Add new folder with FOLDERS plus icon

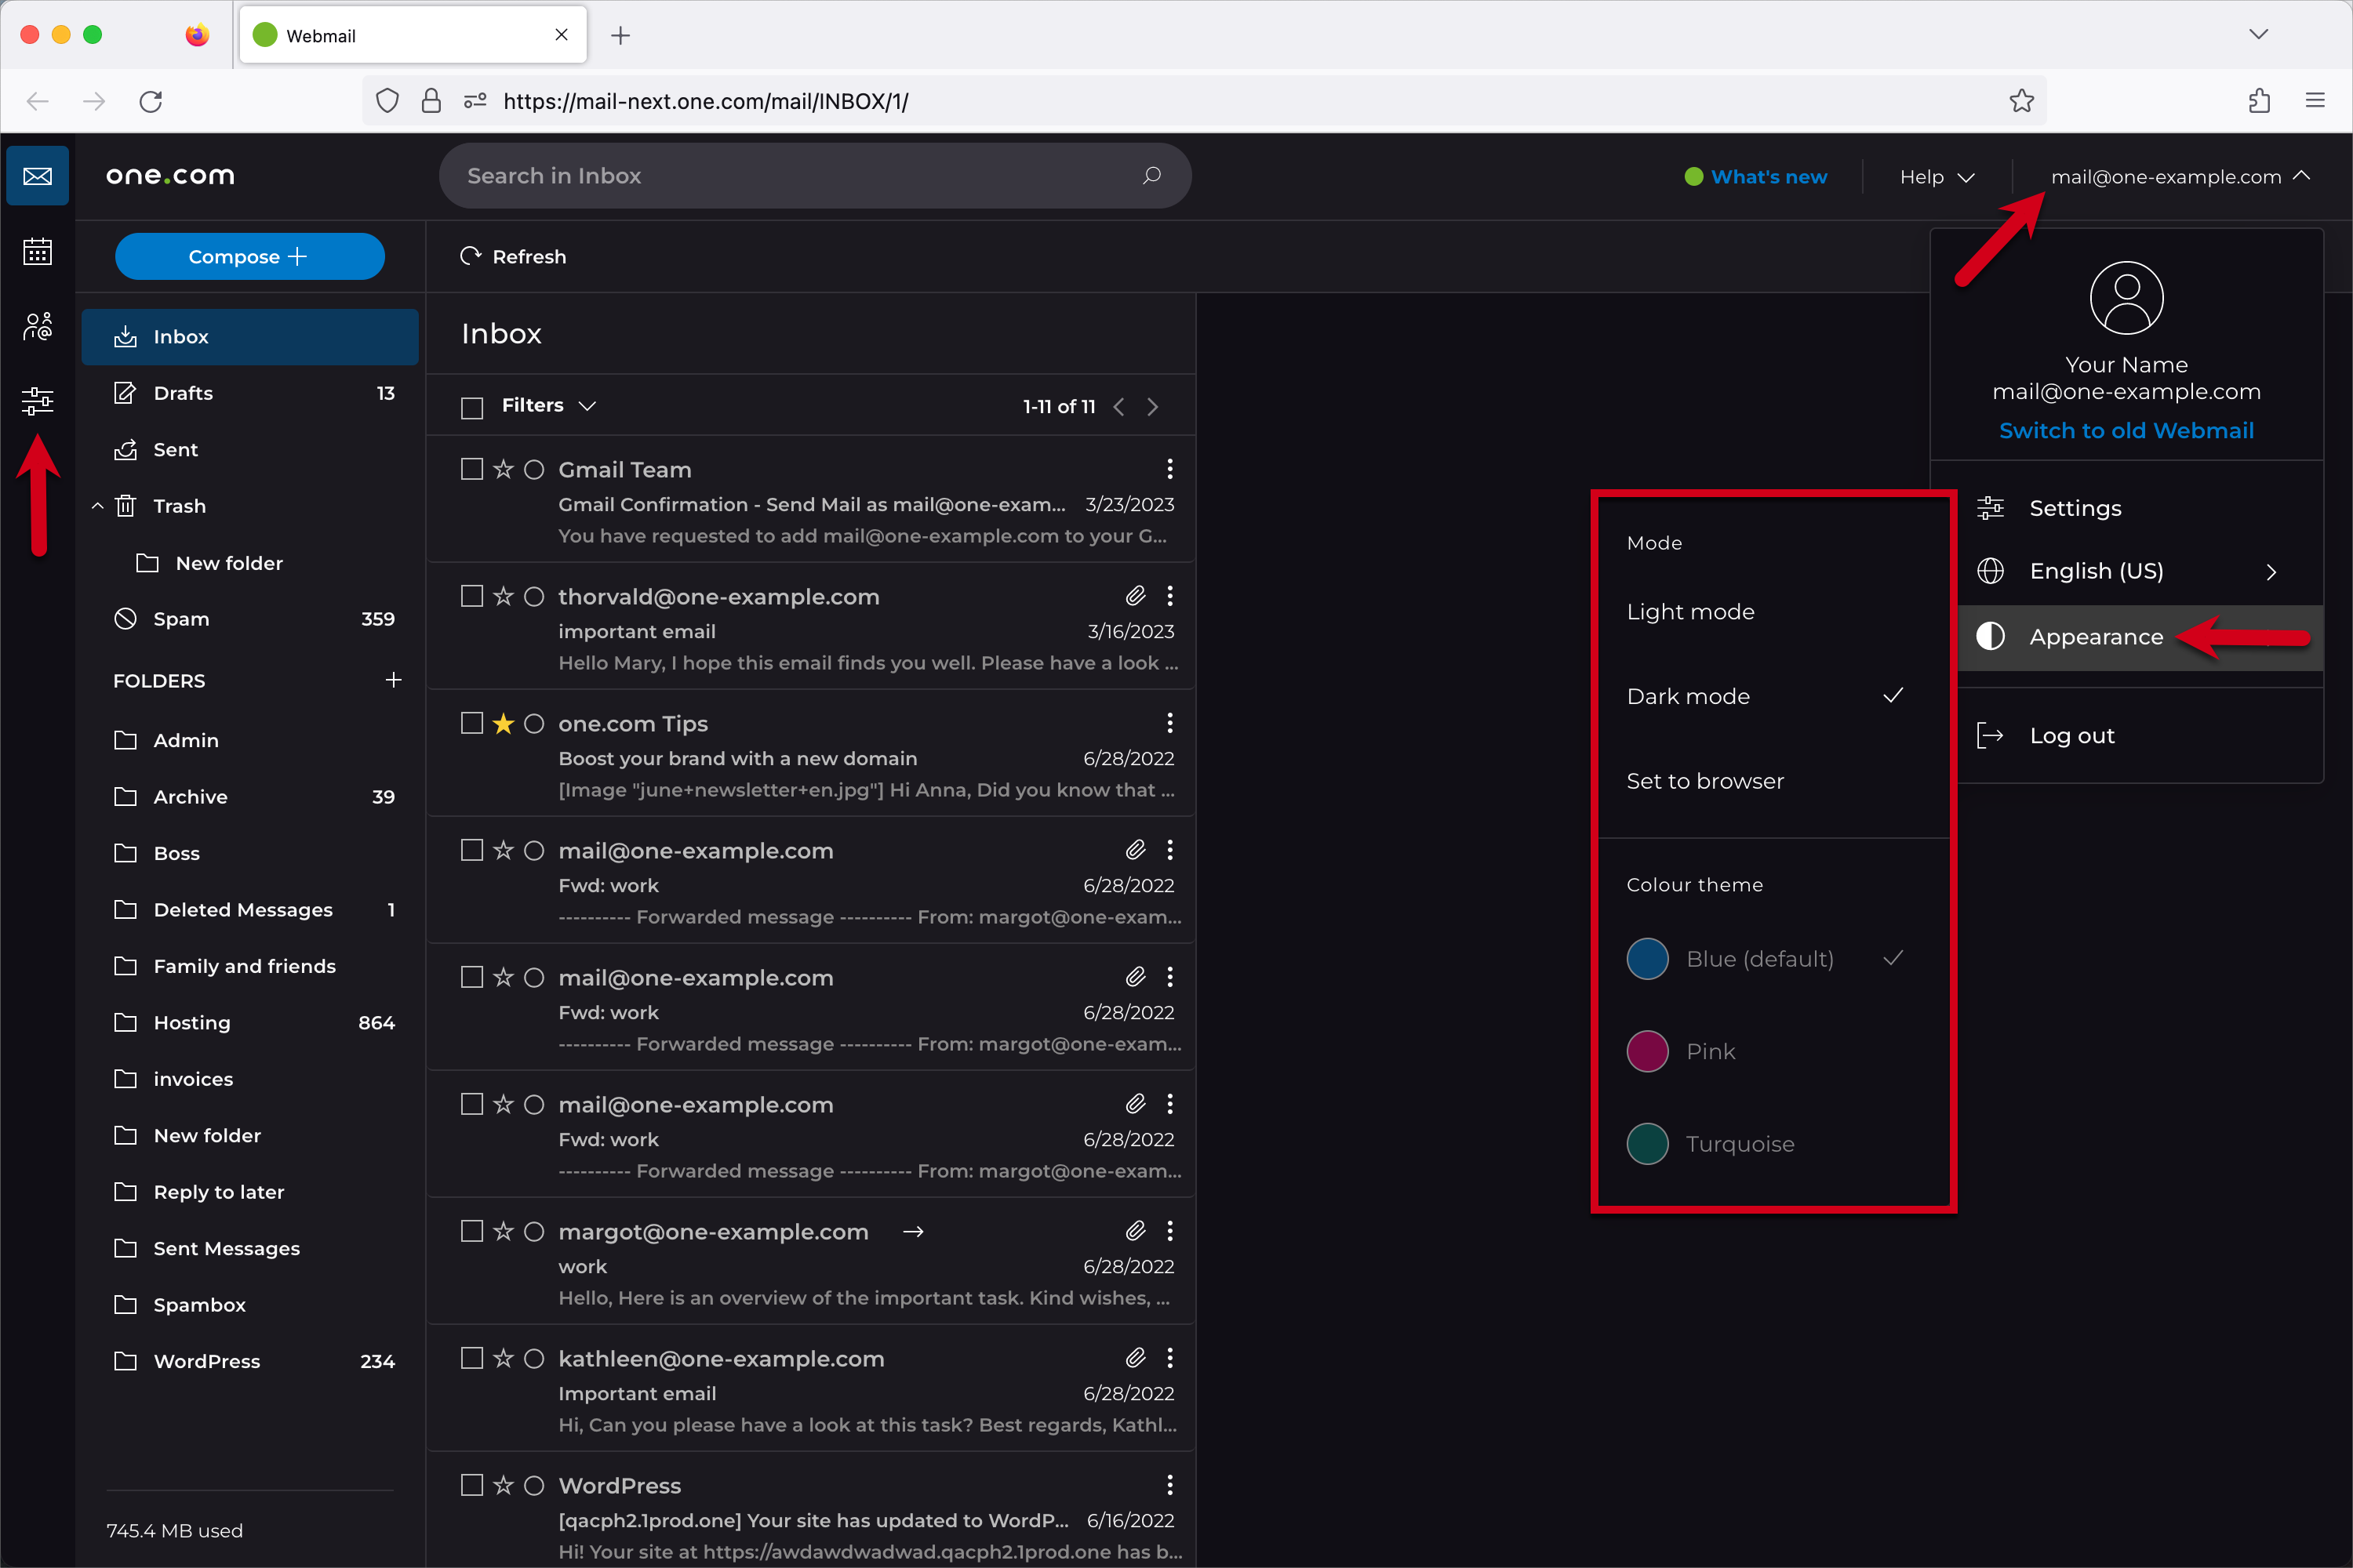(393, 680)
